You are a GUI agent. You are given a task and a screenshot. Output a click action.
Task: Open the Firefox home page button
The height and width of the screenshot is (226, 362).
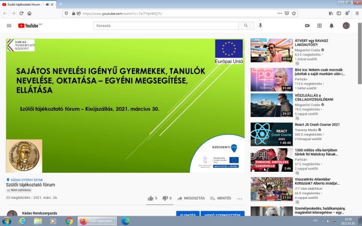(29, 14)
